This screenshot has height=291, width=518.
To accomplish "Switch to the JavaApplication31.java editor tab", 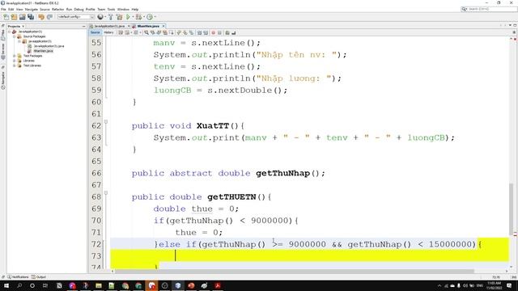I will click(109, 26).
